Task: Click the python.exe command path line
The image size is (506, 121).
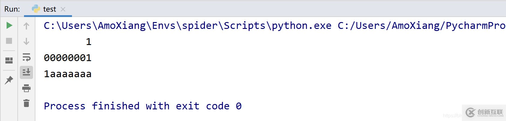Action: pos(187,26)
